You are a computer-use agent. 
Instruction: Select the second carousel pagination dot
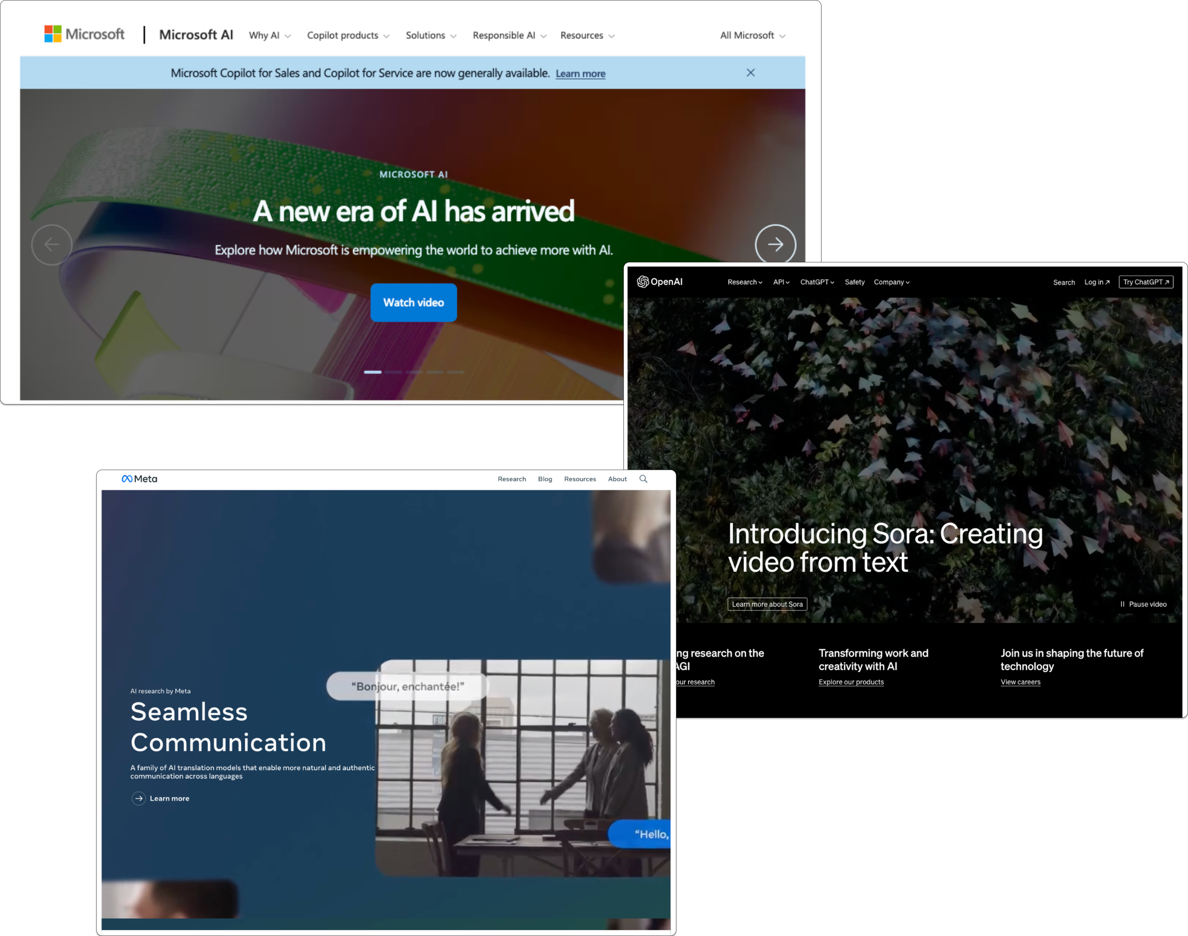(393, 372)
